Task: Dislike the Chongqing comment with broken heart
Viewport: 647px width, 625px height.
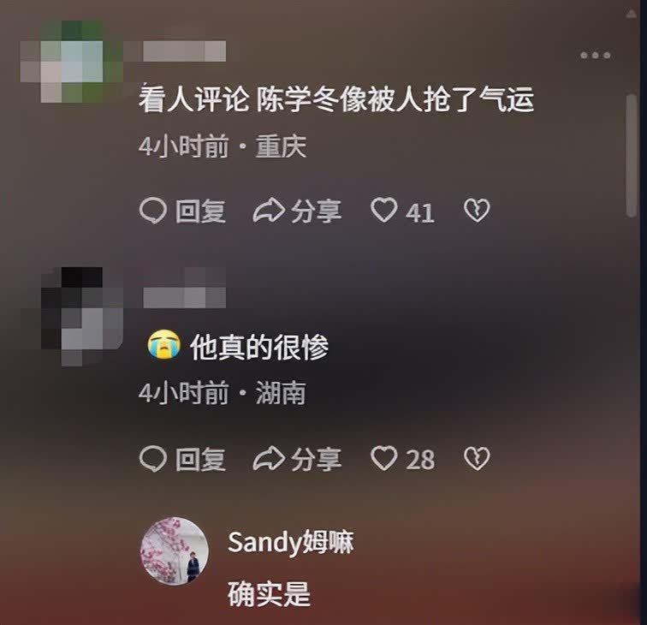Action: pyautogui.click(x=477, y=211)
